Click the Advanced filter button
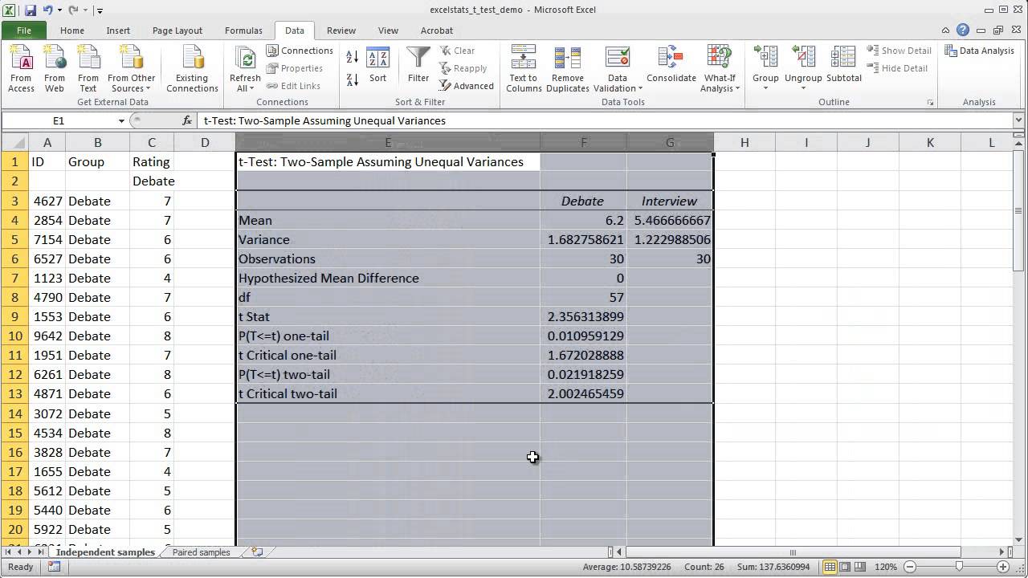Image resolution: width=1028 pixels, height=578 pixels. 467,86
